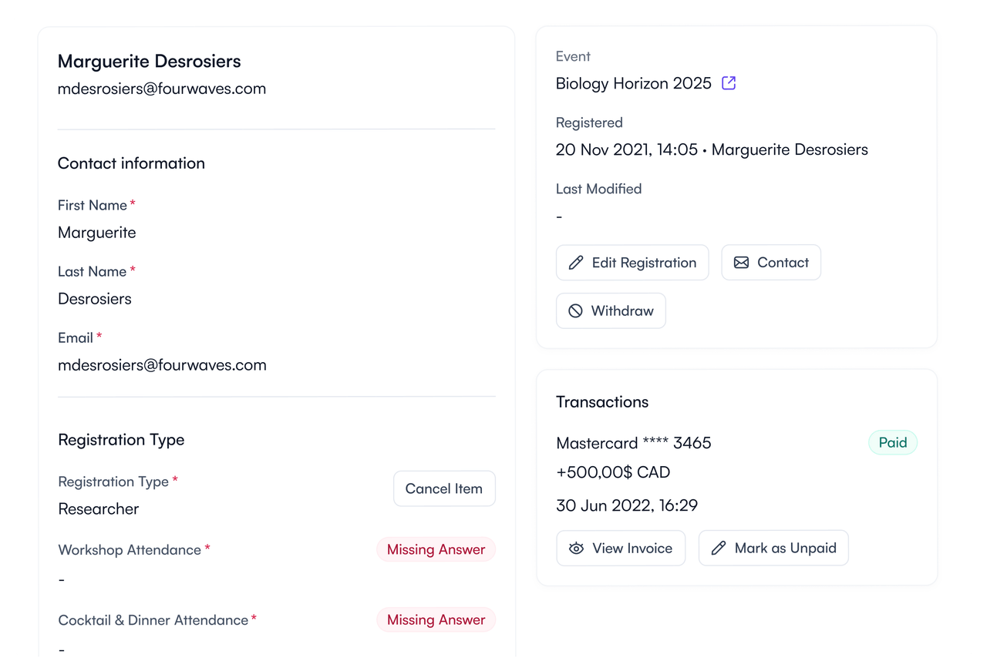
Task: Click the pencil icon on Mark as Unpaid
Action: click(x=719, y=549)
